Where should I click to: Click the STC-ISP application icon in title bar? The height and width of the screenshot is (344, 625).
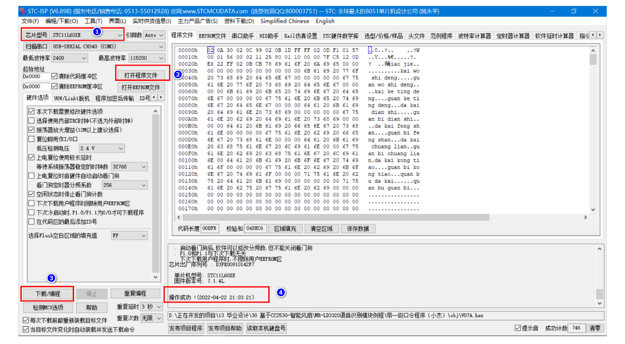pos(22,11)
